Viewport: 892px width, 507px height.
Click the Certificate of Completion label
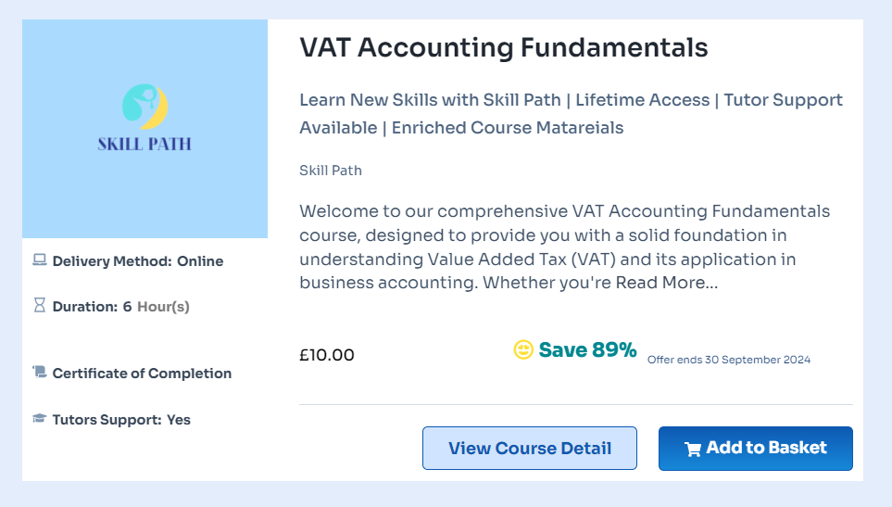tap(142, 374)
